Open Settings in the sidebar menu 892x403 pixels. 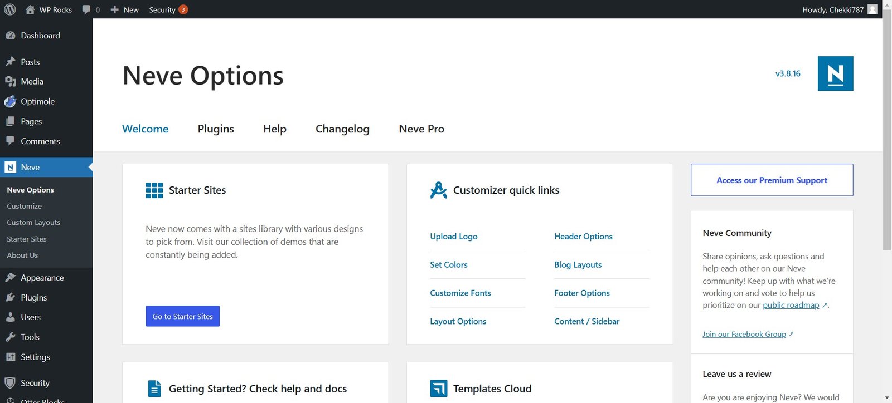[35, 357]
